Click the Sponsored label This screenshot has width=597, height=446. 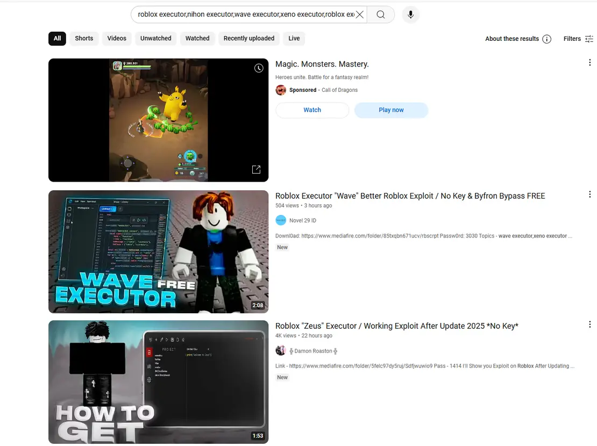point(303,90)
